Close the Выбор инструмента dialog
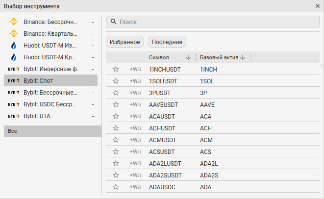The width and height of the screenshot is (324, 199). coord(318,6)
